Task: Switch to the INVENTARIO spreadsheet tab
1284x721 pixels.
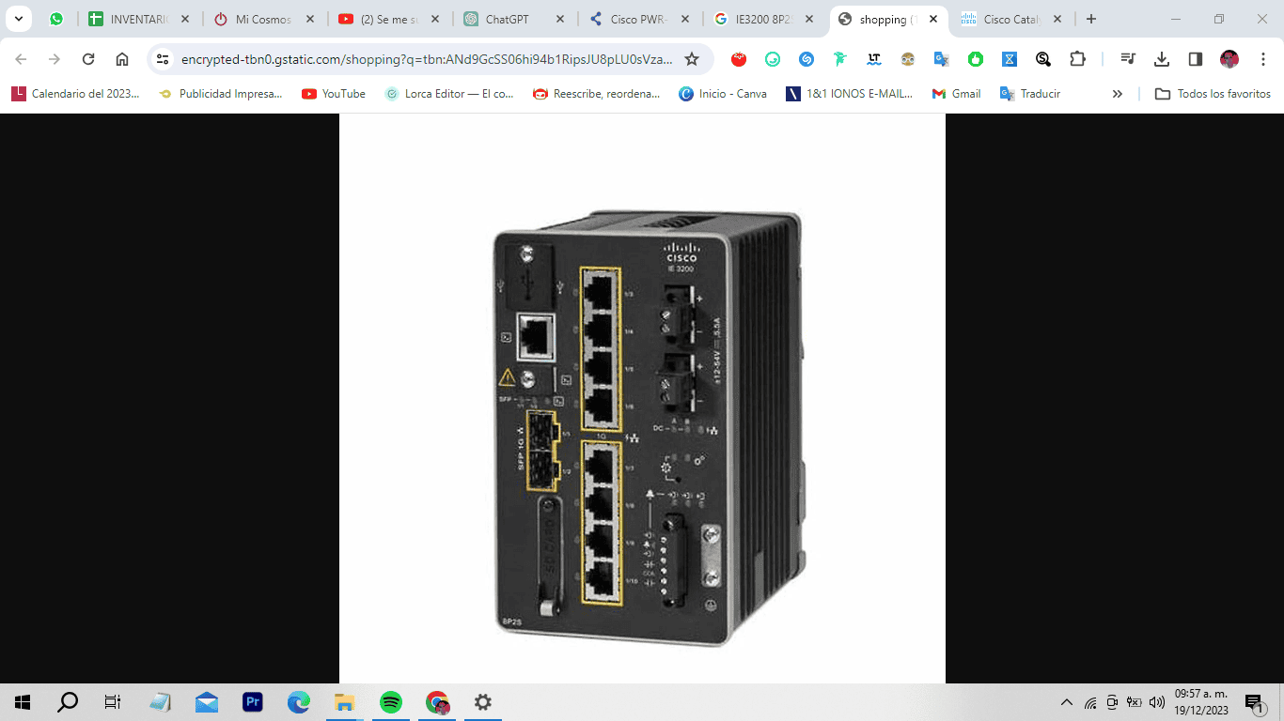Action: (139, 19)
